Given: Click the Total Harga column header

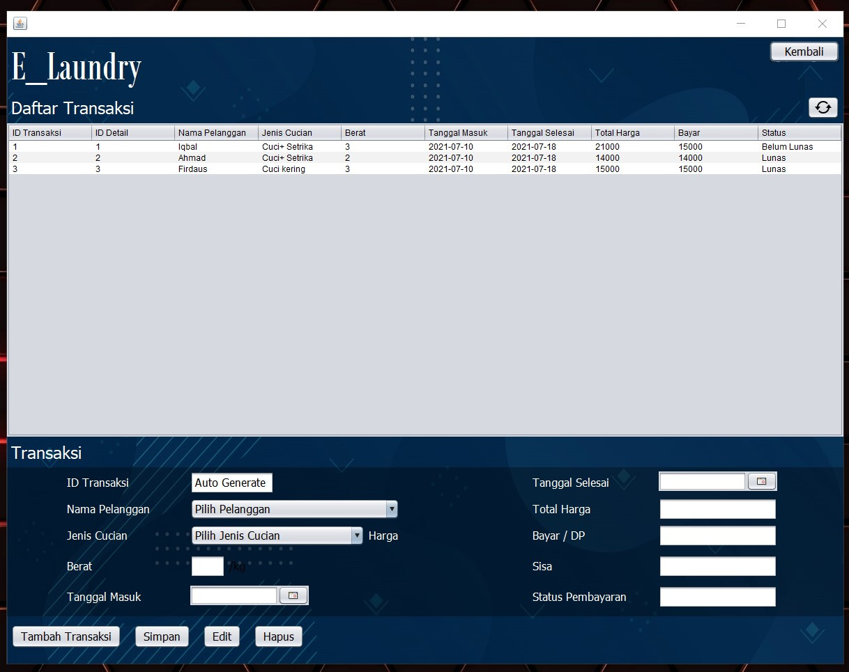Looking at the screenshot, I should (x=632, y=132).
